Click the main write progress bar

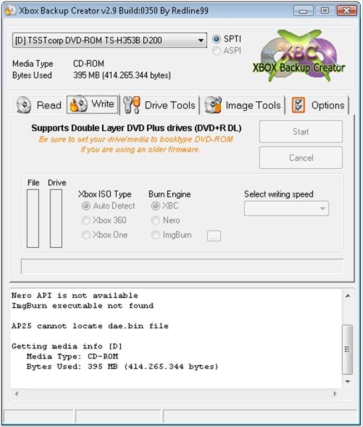pyautogui.click(x=182, y=266)
